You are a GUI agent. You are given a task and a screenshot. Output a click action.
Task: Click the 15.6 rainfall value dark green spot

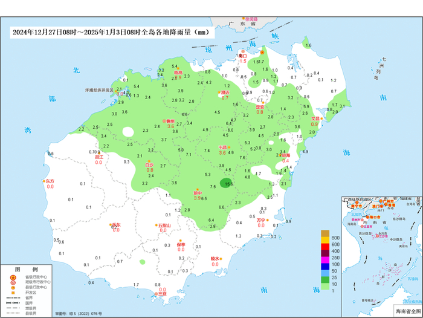[226, 183]
